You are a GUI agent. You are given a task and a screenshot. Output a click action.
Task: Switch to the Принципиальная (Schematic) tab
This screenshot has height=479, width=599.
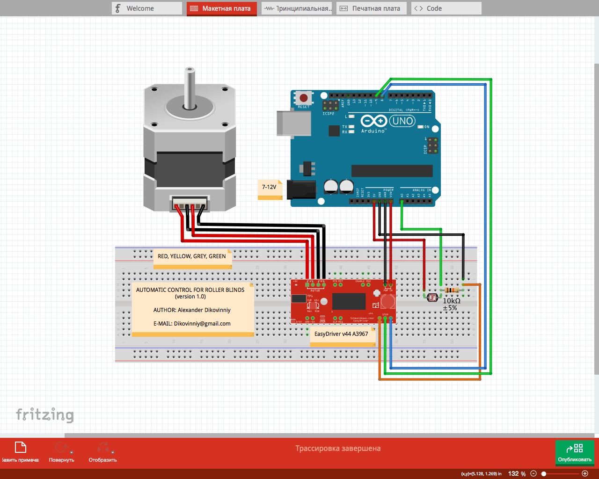(297, 8)
